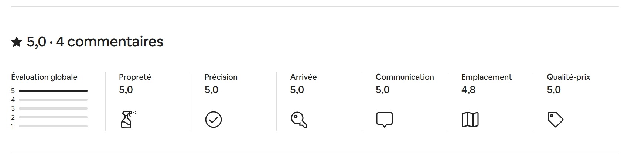The height and width of the screenshot is (162, 628).
Task: Click the Emplacement map icon
Action: (x=470, y=120)
